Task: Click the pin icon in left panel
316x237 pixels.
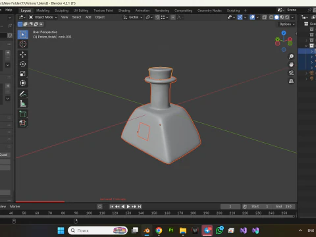Action: [x=10, y=26]
